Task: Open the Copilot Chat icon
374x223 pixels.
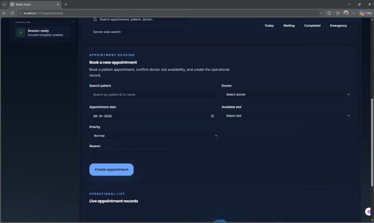Action: (365, 13)
